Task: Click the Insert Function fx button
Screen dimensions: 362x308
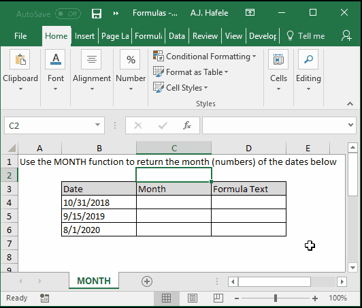Action: tap(187, 125)
